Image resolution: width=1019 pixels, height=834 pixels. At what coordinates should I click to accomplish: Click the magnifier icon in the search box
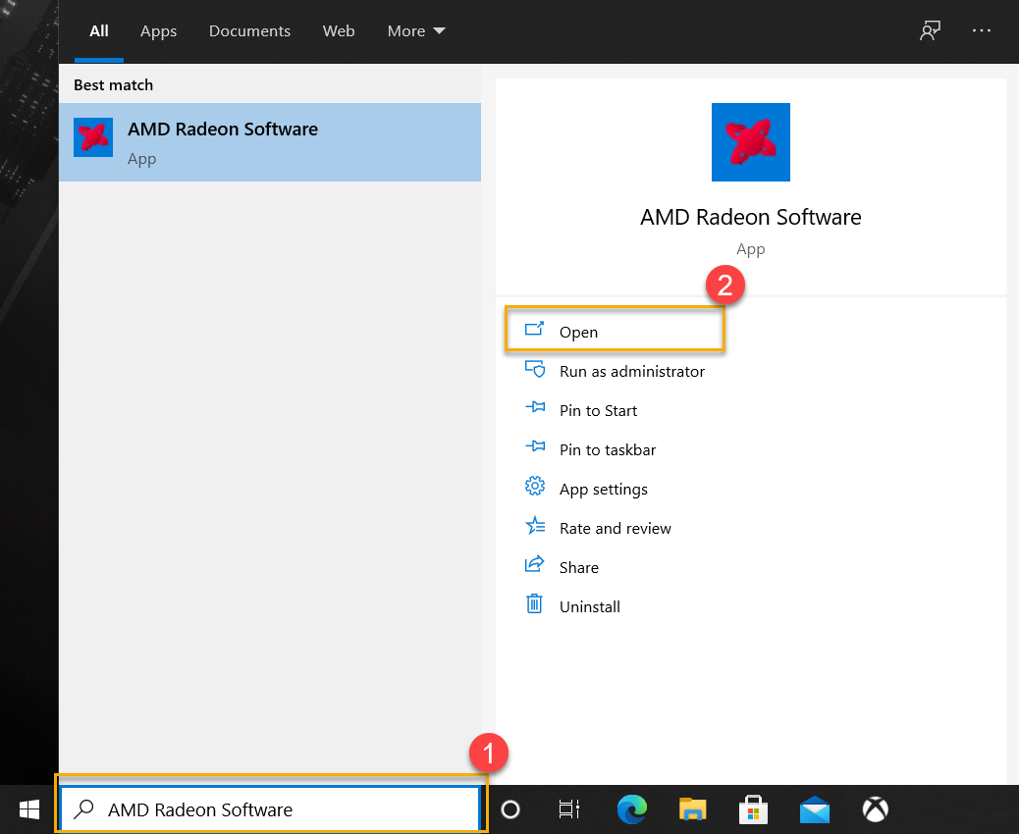[83, 809]
